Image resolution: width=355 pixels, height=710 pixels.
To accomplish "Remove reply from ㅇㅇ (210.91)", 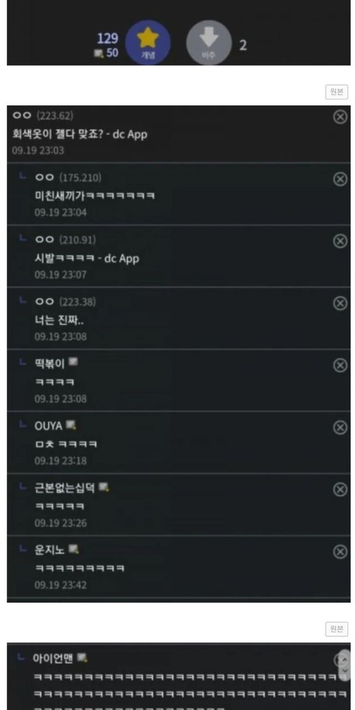I will click(340, 241).
